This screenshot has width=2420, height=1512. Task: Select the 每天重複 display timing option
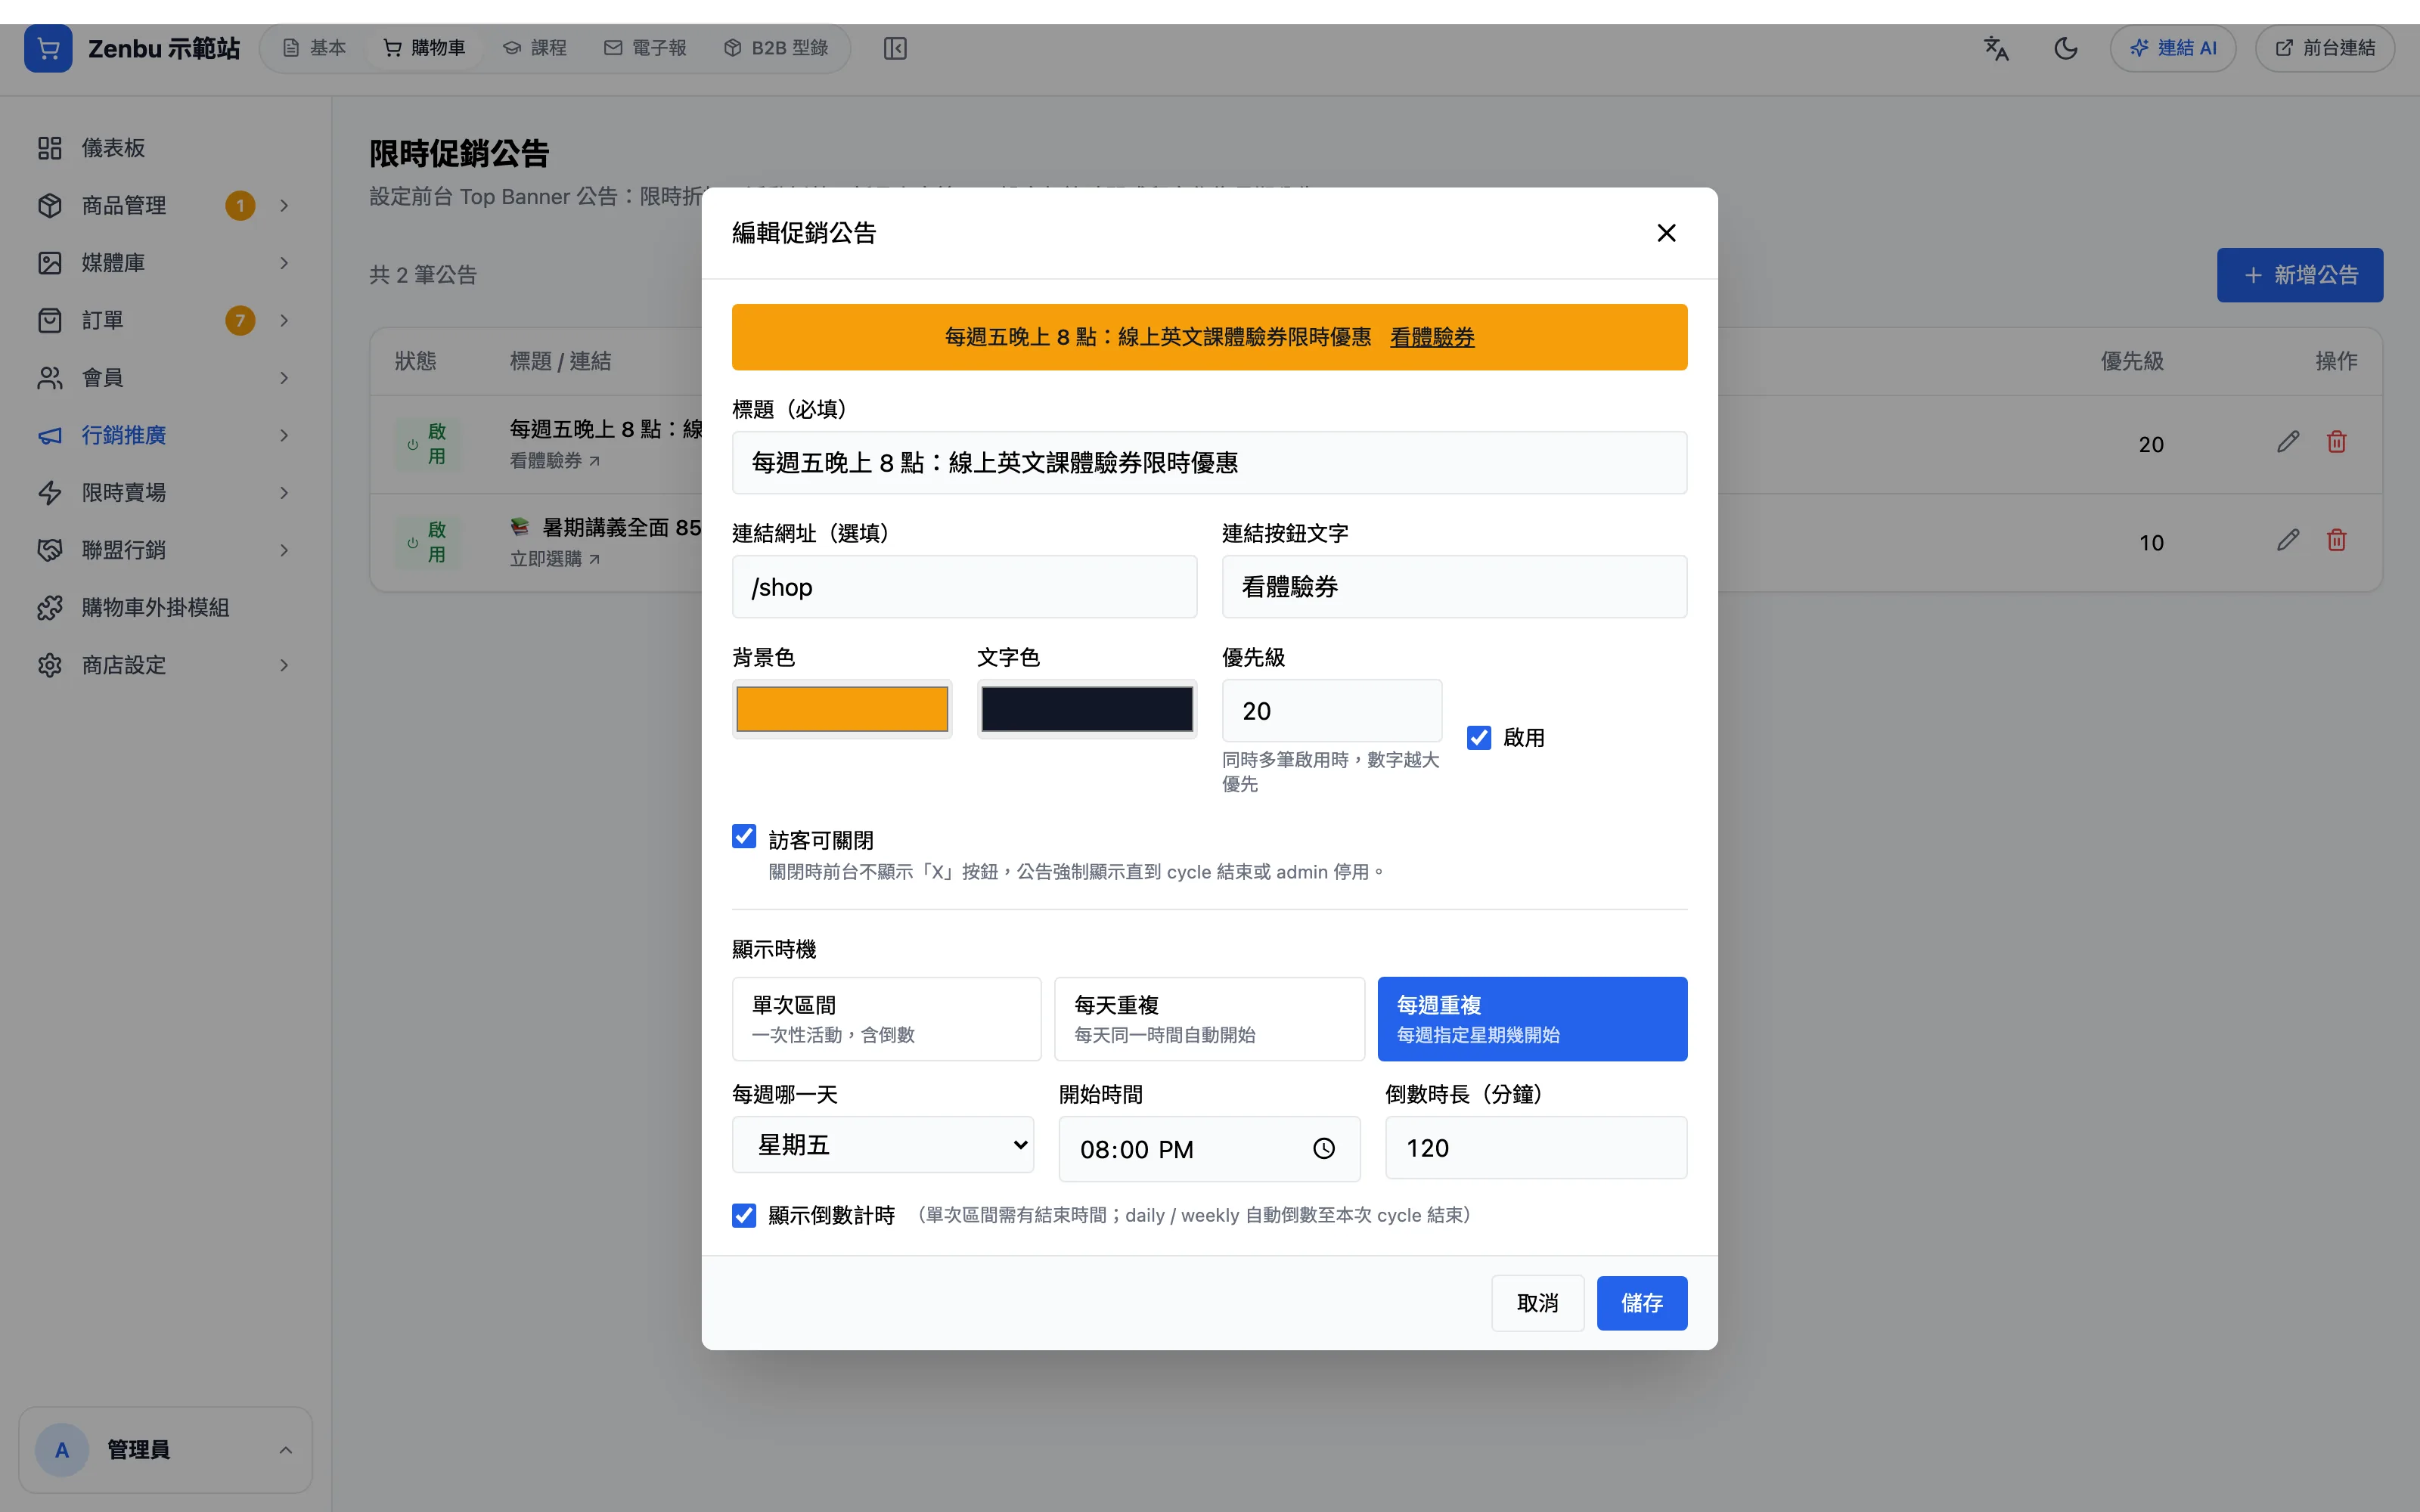(1209, 1019)
